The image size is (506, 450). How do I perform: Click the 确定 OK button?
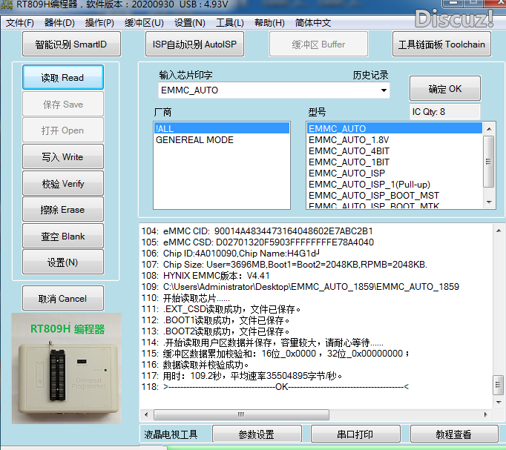click(444, 89)
